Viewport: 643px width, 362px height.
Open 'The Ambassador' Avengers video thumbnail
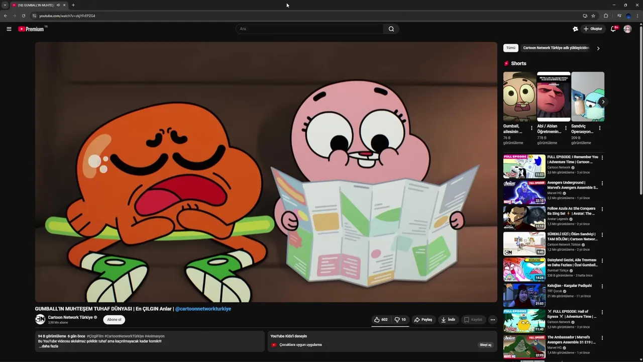[524, 346]
